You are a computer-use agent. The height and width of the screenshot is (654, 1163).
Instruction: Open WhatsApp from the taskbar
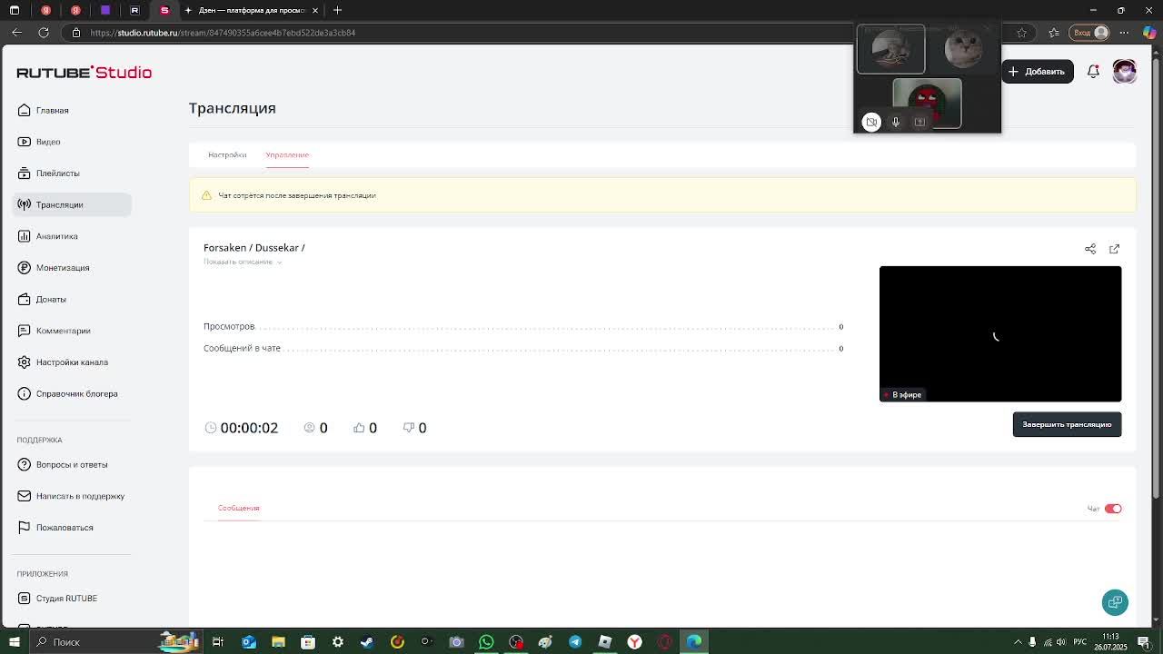[486, 642]
